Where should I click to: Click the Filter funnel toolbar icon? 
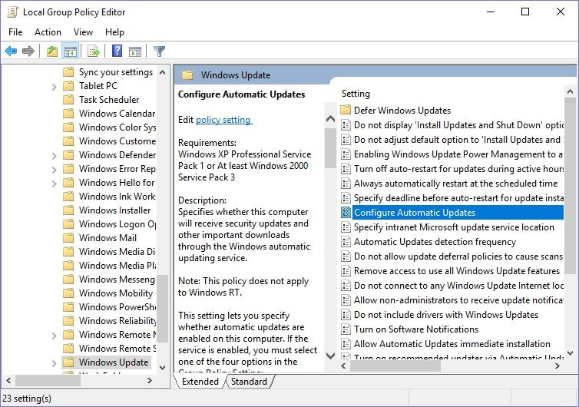click(x=159, y=51)
